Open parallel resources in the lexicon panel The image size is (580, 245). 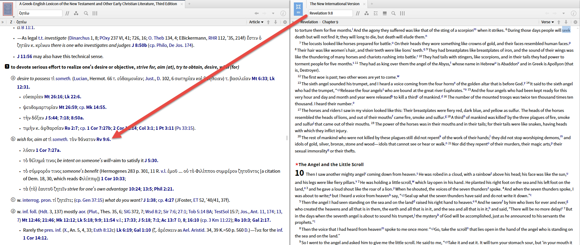click(67, 13)
